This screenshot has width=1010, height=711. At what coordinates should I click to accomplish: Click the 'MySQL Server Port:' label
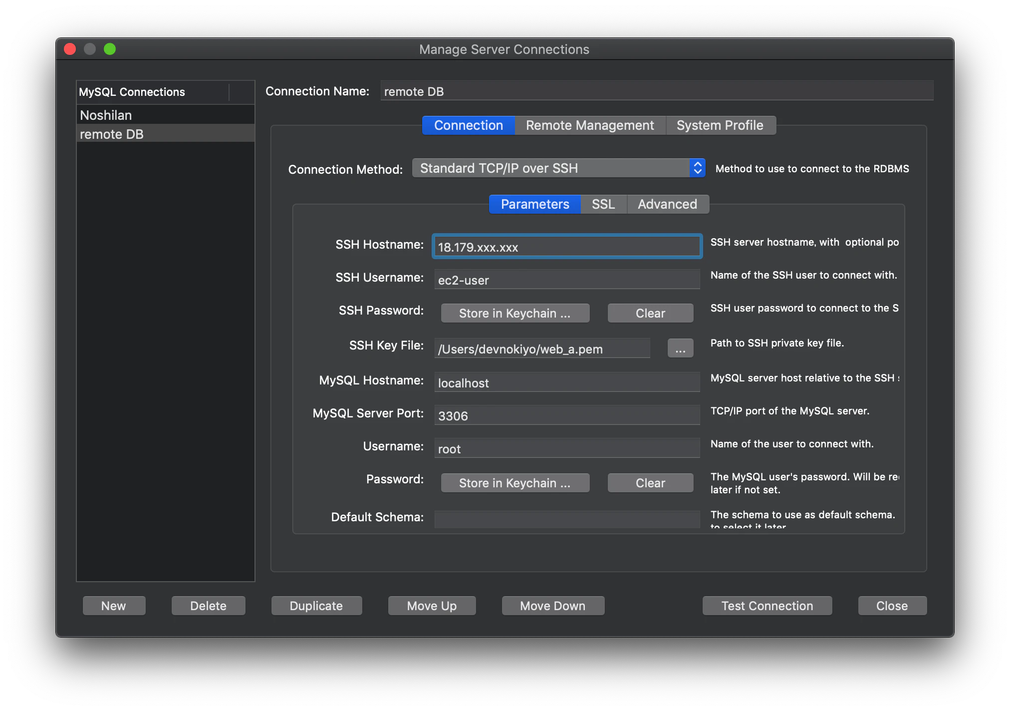(x=368, y=413)
